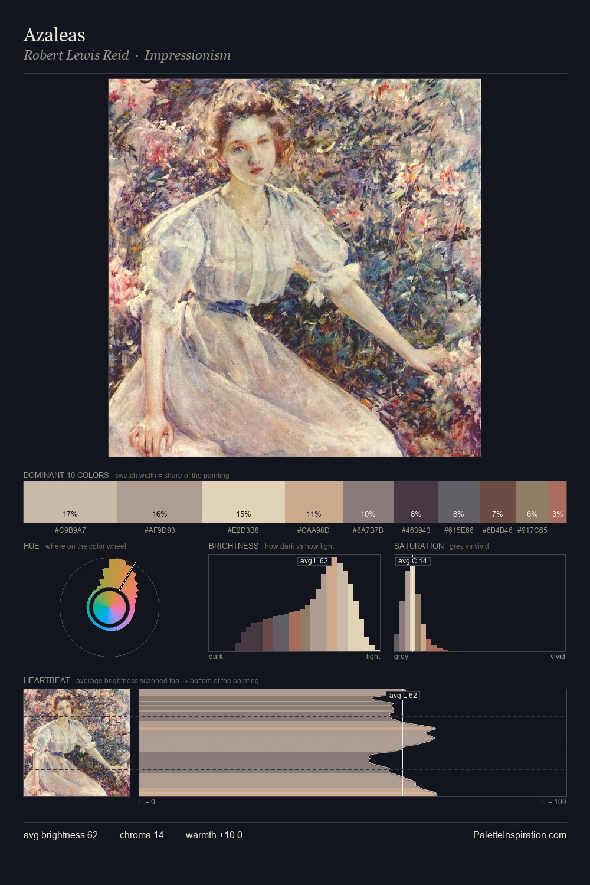Viewport: 590px width, 885px height.
Task: Click the heartbeat brightness profile chart
Action: (x=353, y=743)
